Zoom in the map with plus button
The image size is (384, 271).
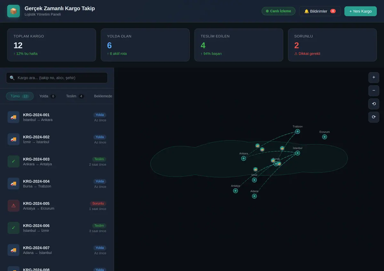click(374, 77)
